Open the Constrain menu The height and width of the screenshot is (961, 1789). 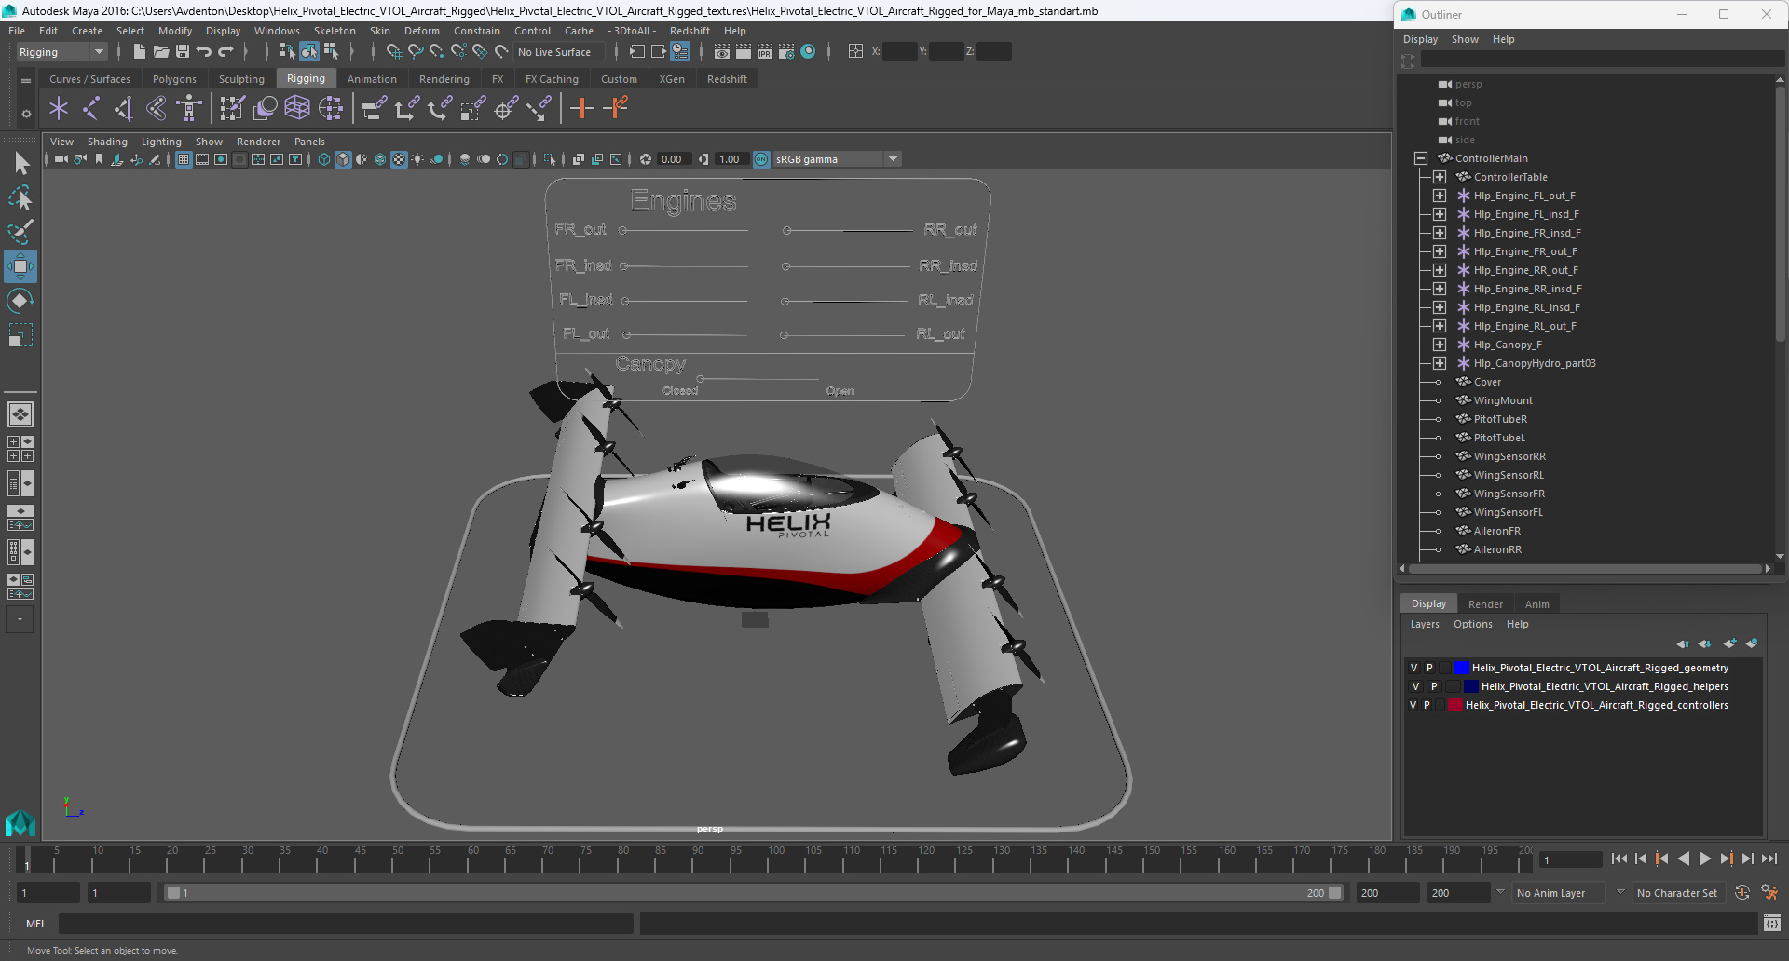pos(477,31)
